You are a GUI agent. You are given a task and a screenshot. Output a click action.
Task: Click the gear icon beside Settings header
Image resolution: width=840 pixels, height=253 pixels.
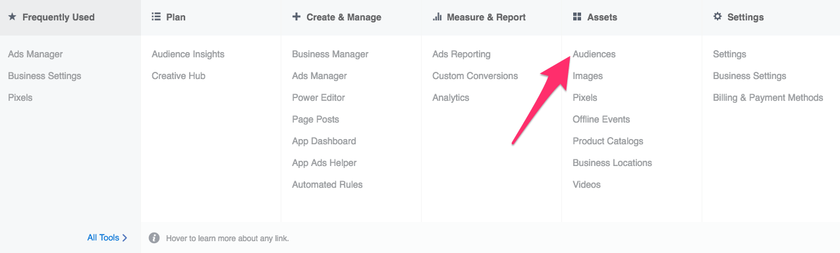tap(717, 17)
